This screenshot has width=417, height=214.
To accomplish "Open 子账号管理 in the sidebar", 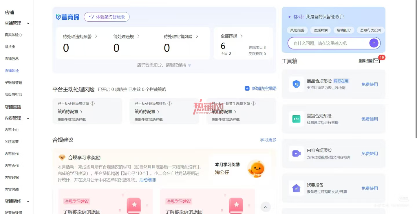I will click(x=13, y=82).
